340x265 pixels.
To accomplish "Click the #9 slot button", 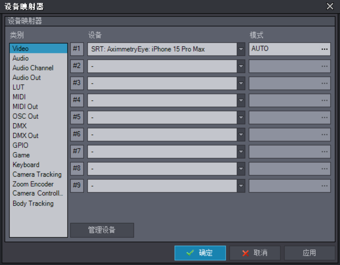I will pyautogui.click(x=77, y=186).
